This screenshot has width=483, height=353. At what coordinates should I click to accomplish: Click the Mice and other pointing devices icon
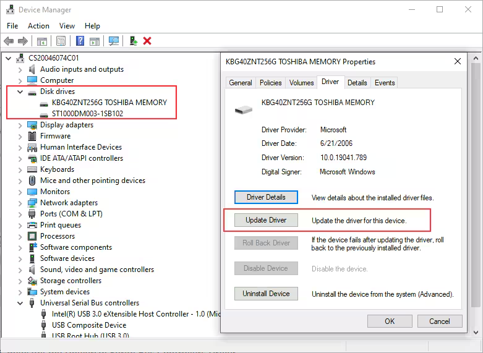coord(32,180)
